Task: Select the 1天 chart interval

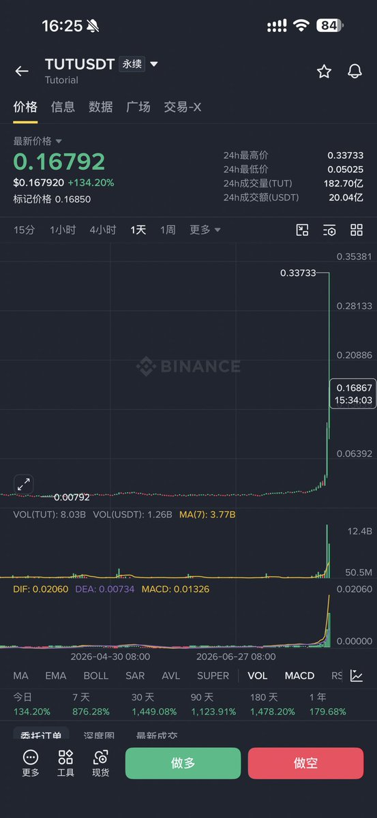Action: (x=138, y=230)
